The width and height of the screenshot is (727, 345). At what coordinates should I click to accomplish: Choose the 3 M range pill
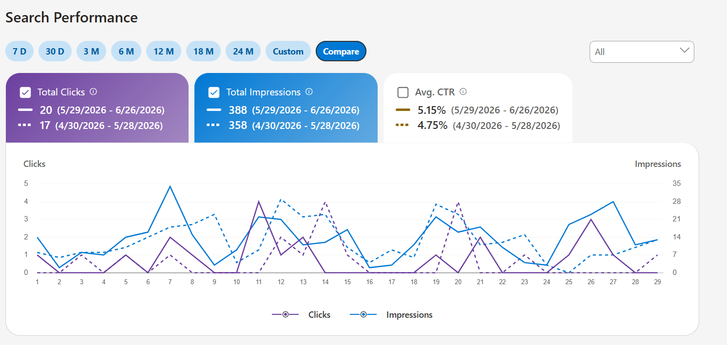click(91, 51)
